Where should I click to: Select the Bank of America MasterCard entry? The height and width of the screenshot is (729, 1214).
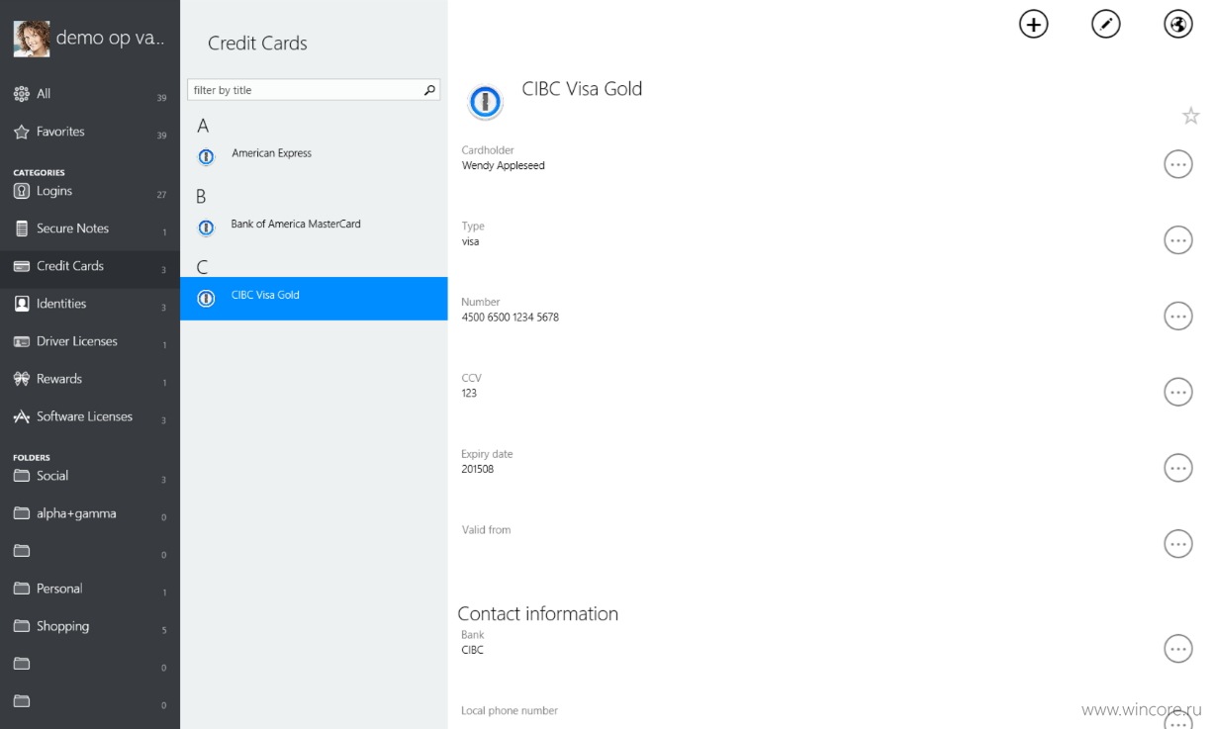(314, 227)
